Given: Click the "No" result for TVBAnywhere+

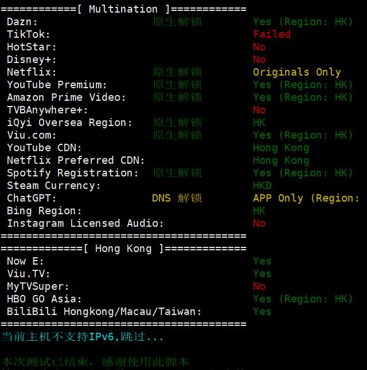Looking at the screenshot, I should 259,110.
